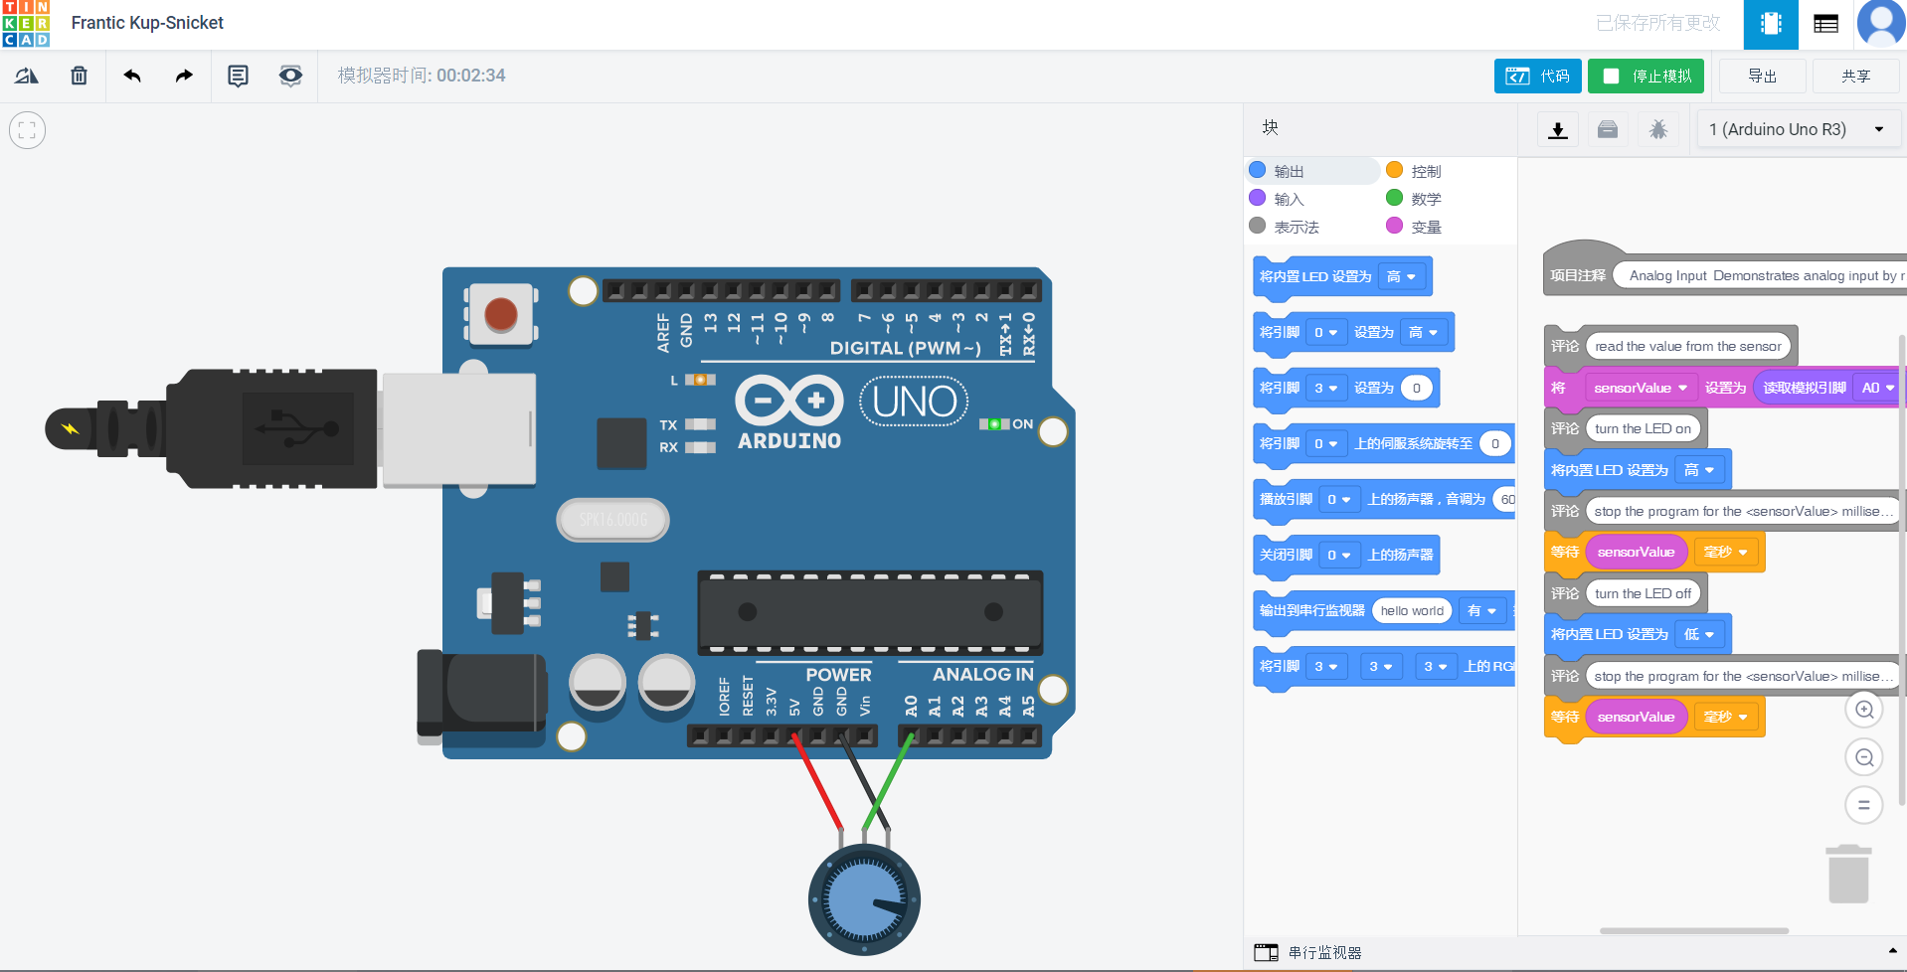Select the 输出 output block category
The width and height of the screenshot is (1907, 972).
pos(1311,171)
